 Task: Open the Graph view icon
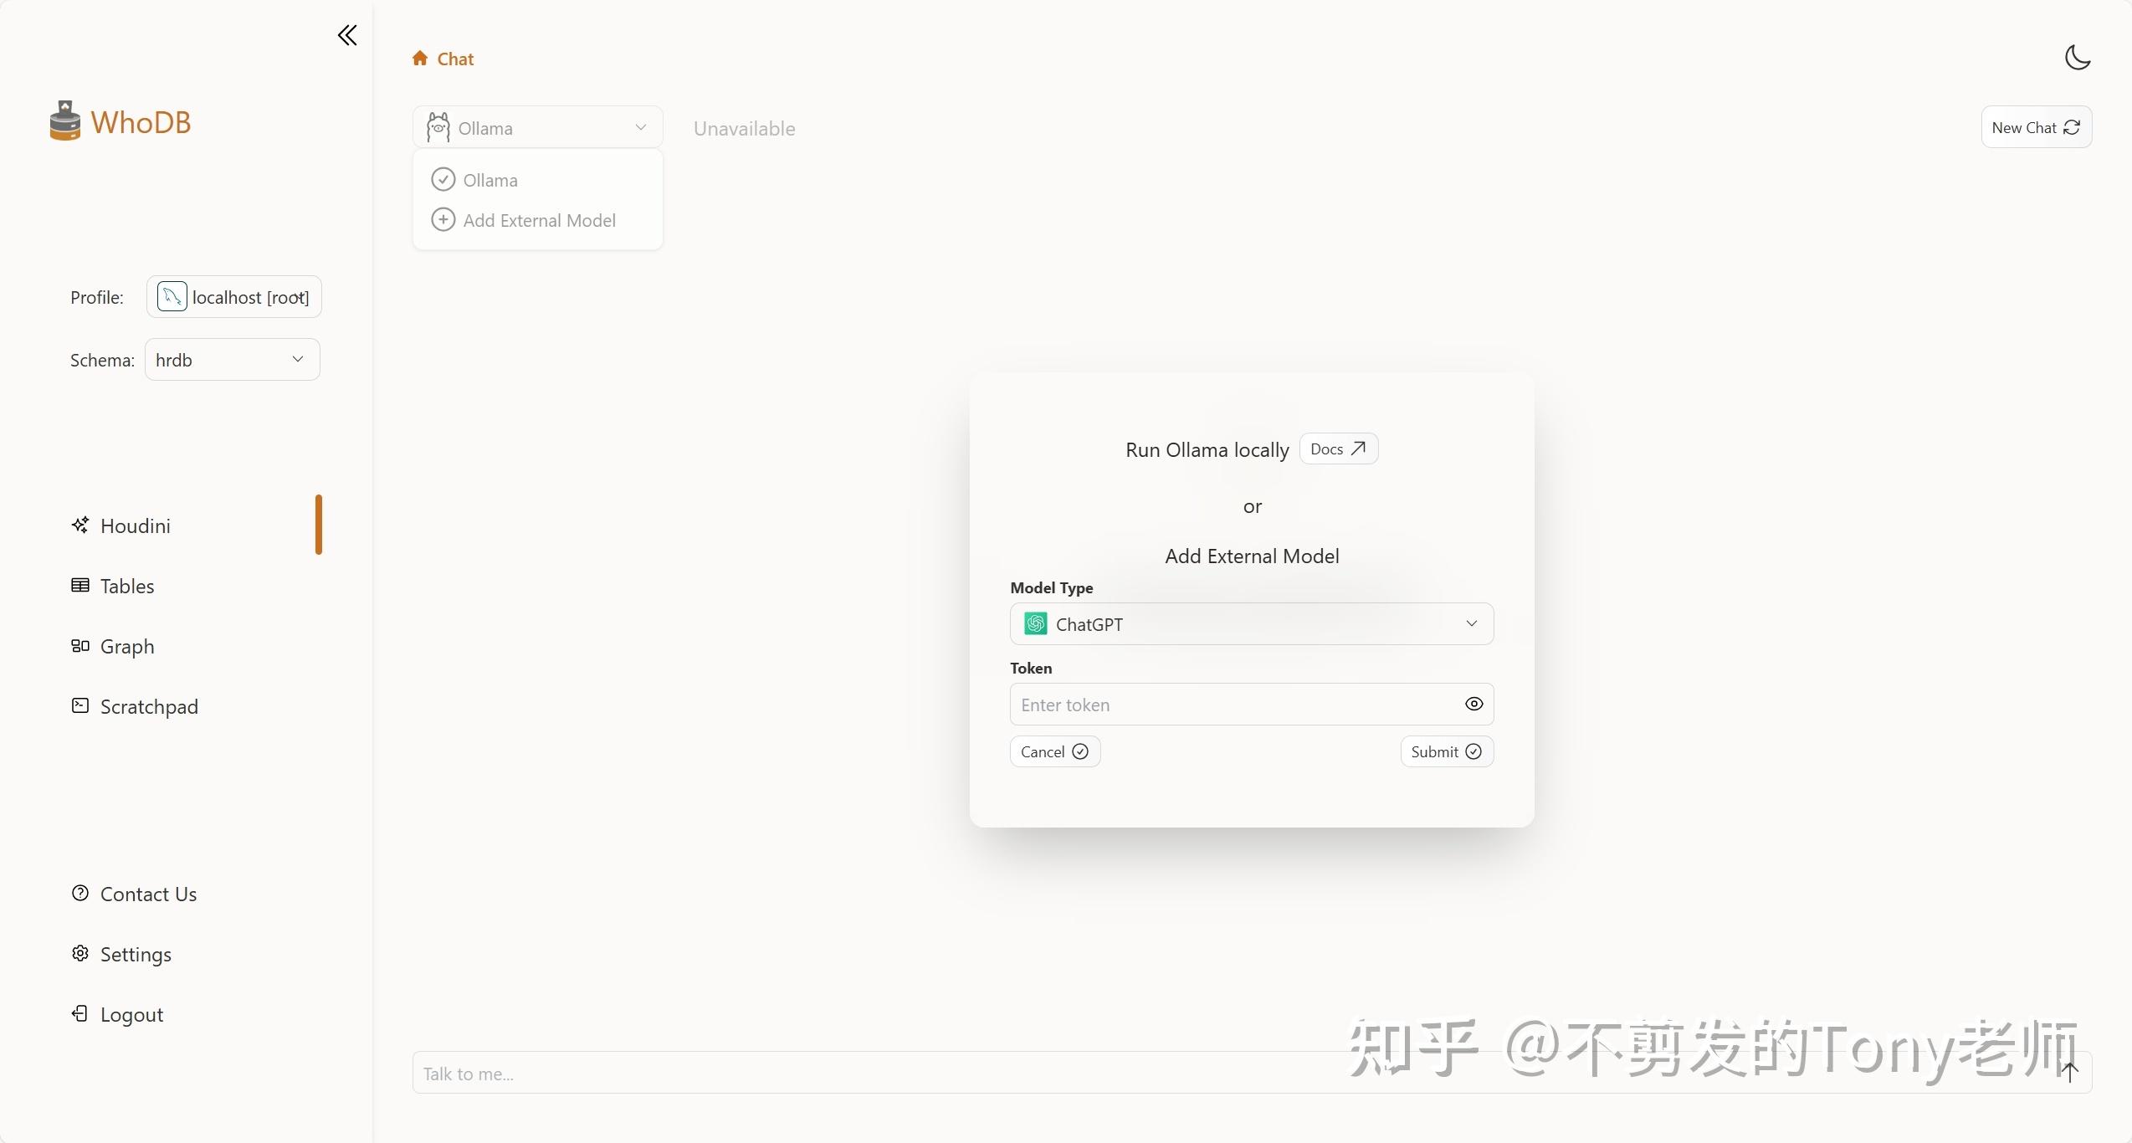click(80, 646)
